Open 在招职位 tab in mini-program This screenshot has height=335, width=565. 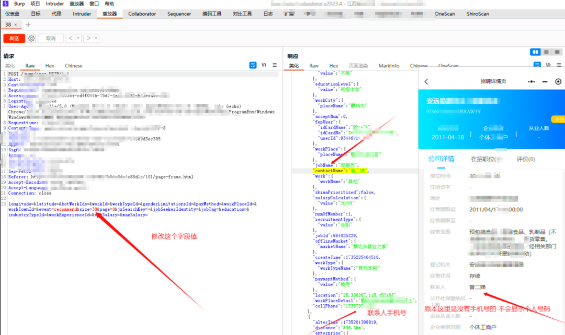point(485,159)
